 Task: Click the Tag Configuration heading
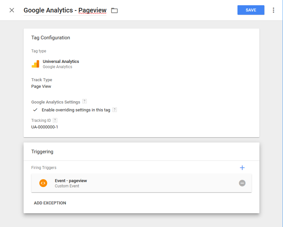click(51, 38)
